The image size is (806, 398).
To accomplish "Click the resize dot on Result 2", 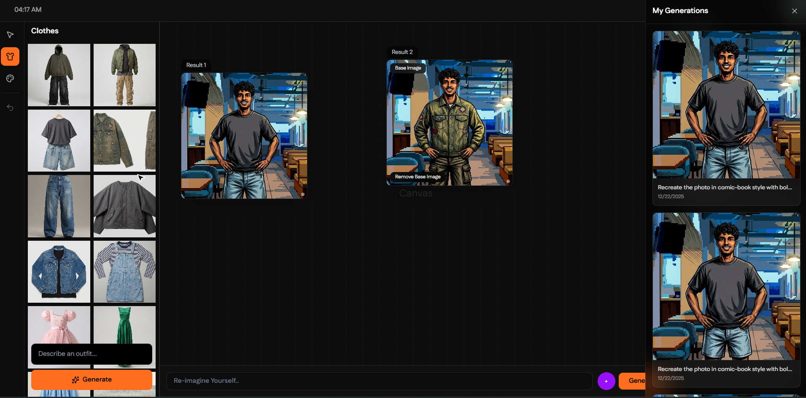I will [508, 181].
